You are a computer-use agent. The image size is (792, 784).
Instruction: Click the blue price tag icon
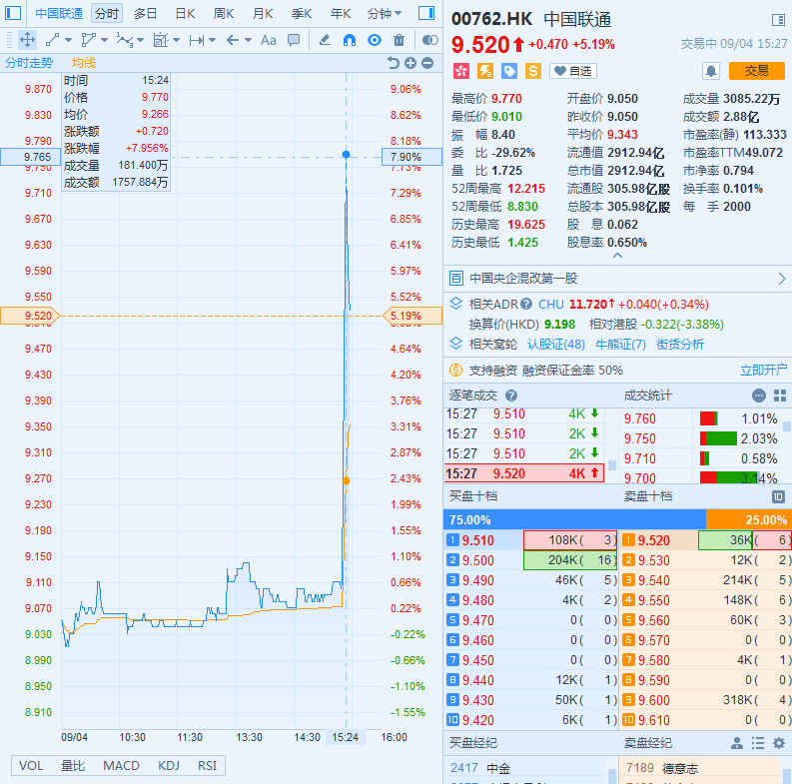(509, 71)
